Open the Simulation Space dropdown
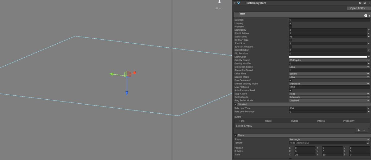 329,67
